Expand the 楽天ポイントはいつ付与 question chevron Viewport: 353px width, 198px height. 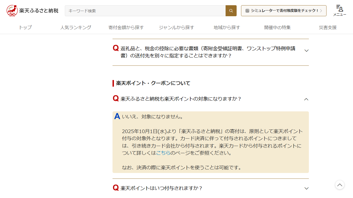coord(306,188)
